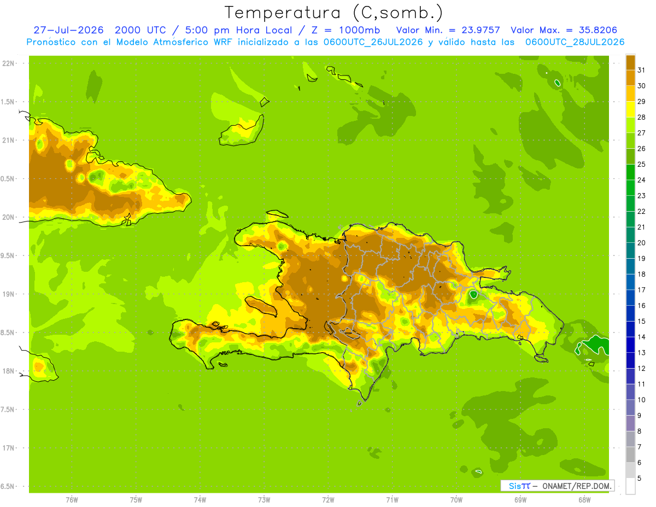The width and height of the screenshot is (656, 507).
Task: Click the "70W" longitude label
Action: [456, 499]
